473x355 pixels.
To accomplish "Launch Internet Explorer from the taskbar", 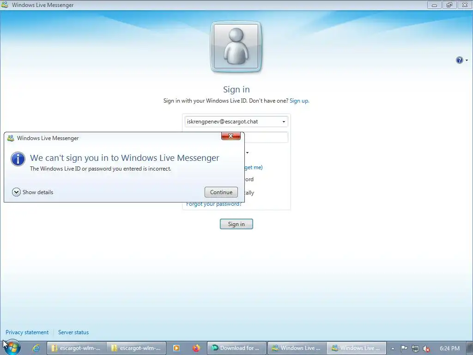I will pos(36,348).
